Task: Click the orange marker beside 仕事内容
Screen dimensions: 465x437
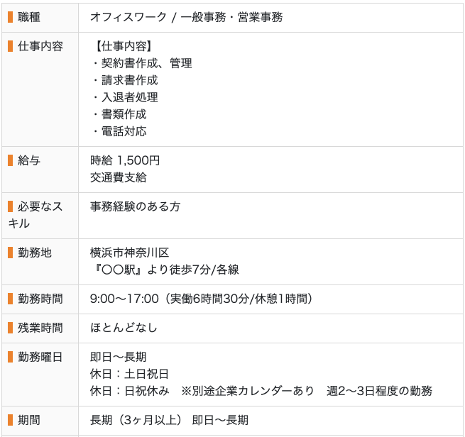Action: click(x=11, y=46)
